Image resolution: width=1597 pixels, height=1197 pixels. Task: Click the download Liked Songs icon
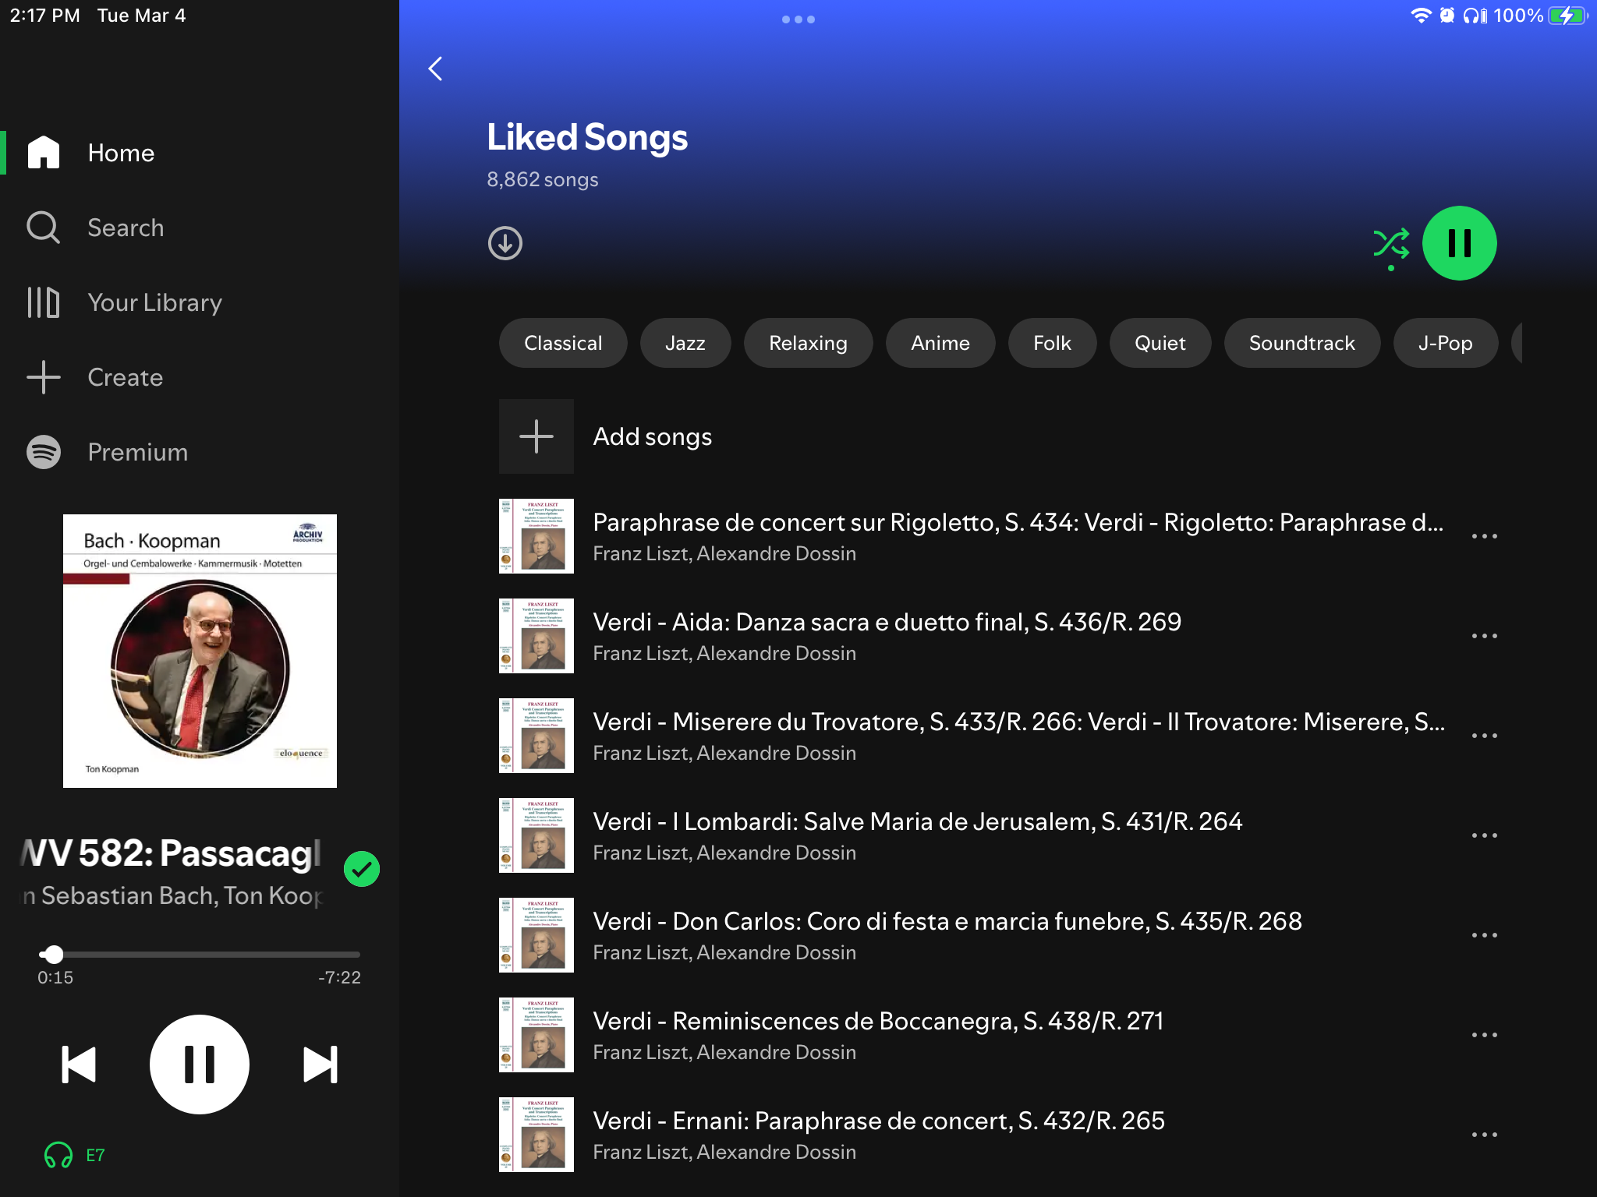(x=505, y=243)
